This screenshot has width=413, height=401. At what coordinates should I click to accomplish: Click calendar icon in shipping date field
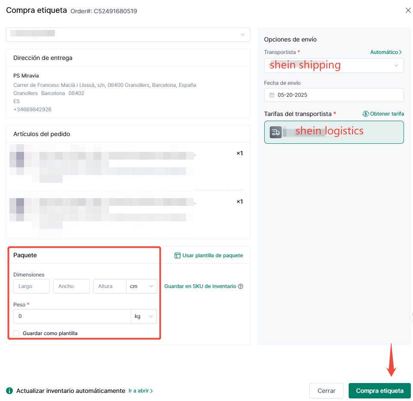[x=272, y=95]
